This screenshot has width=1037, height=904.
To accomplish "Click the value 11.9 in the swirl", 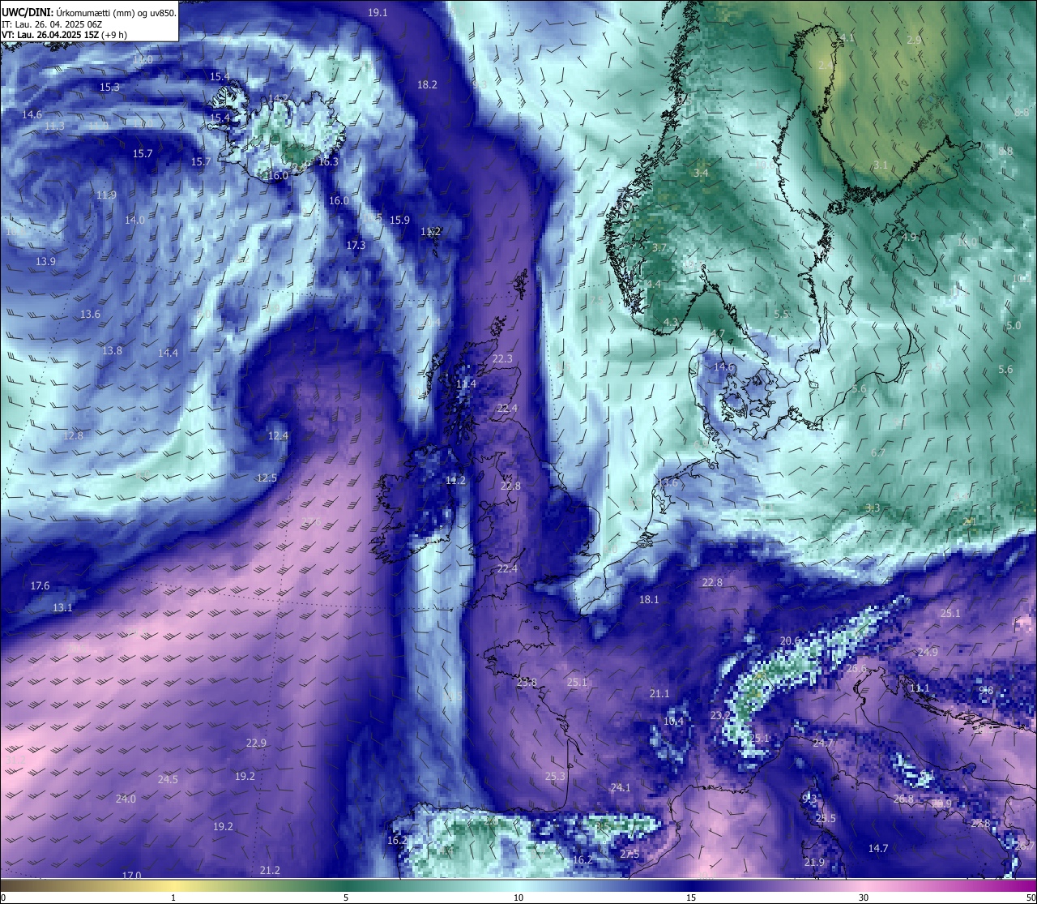I will click(x=106, y=195).
